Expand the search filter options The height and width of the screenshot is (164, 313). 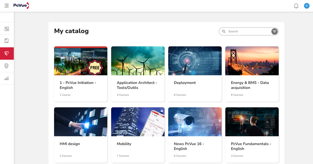274,31
